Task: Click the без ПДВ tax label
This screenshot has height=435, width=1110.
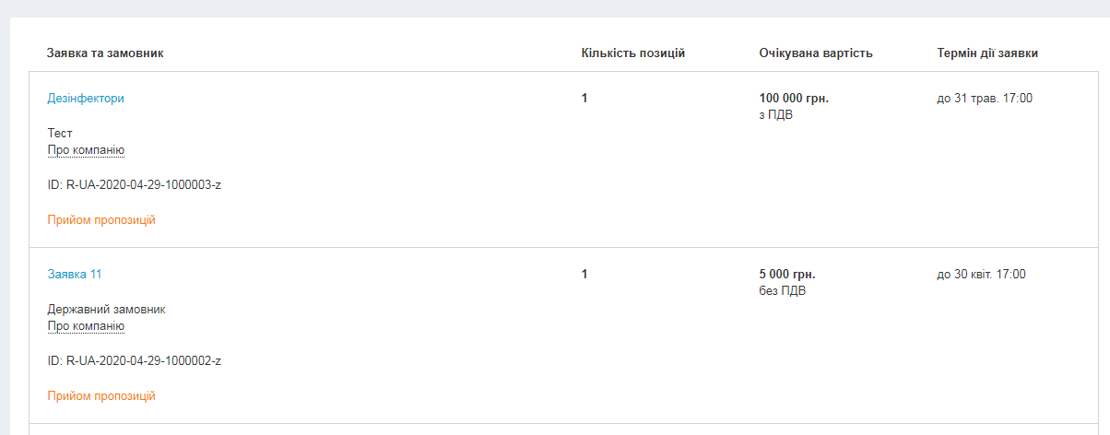Action: 781,292
